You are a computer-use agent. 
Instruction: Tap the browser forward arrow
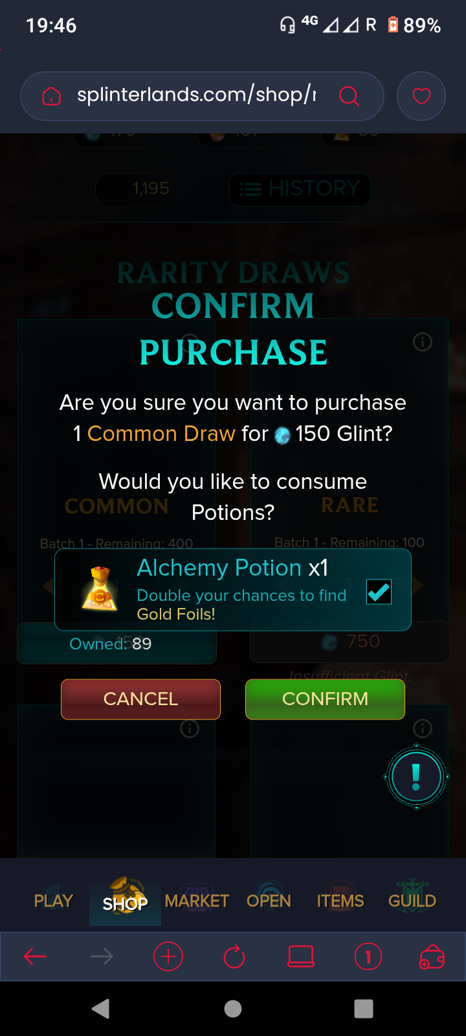102,956
